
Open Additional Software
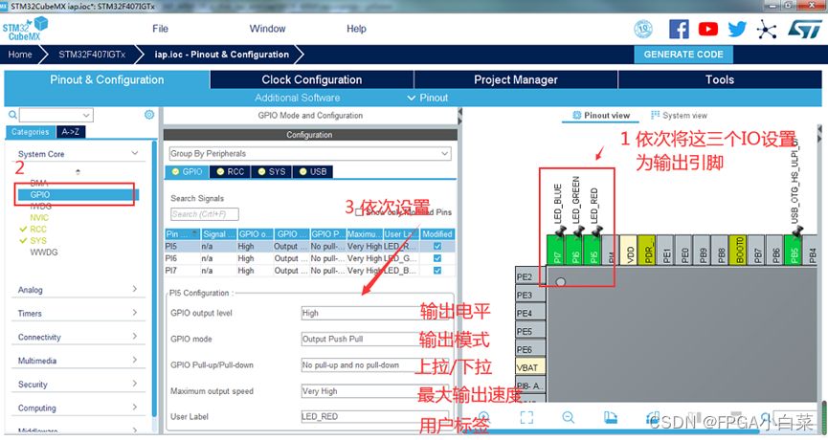click(x=298, y=98)
